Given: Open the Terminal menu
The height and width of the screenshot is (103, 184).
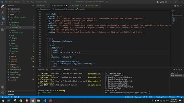Looking at the screenshot, I should tap(39, 2).
